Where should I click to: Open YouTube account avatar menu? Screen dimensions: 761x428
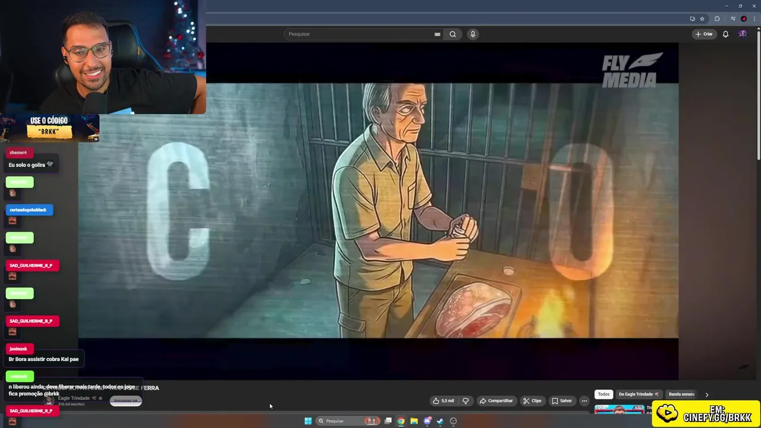pos(743,34)
